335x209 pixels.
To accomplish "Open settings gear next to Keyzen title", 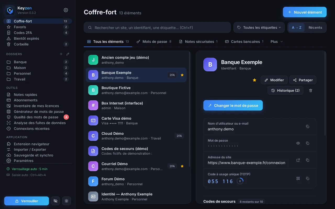I will tap(66, 10).
